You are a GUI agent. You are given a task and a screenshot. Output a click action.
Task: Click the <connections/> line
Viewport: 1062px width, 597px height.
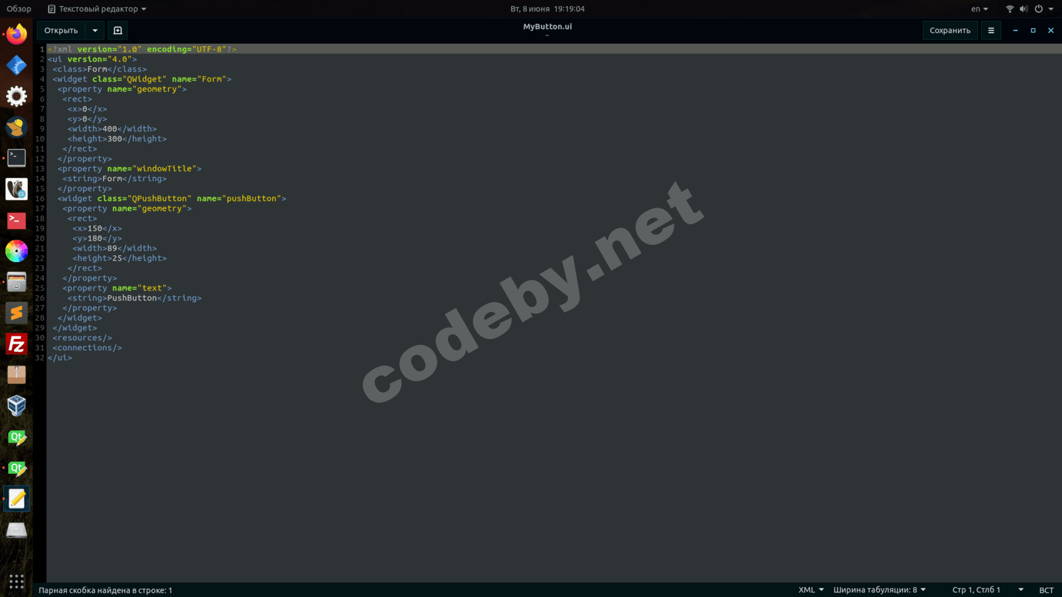[87, 348]
